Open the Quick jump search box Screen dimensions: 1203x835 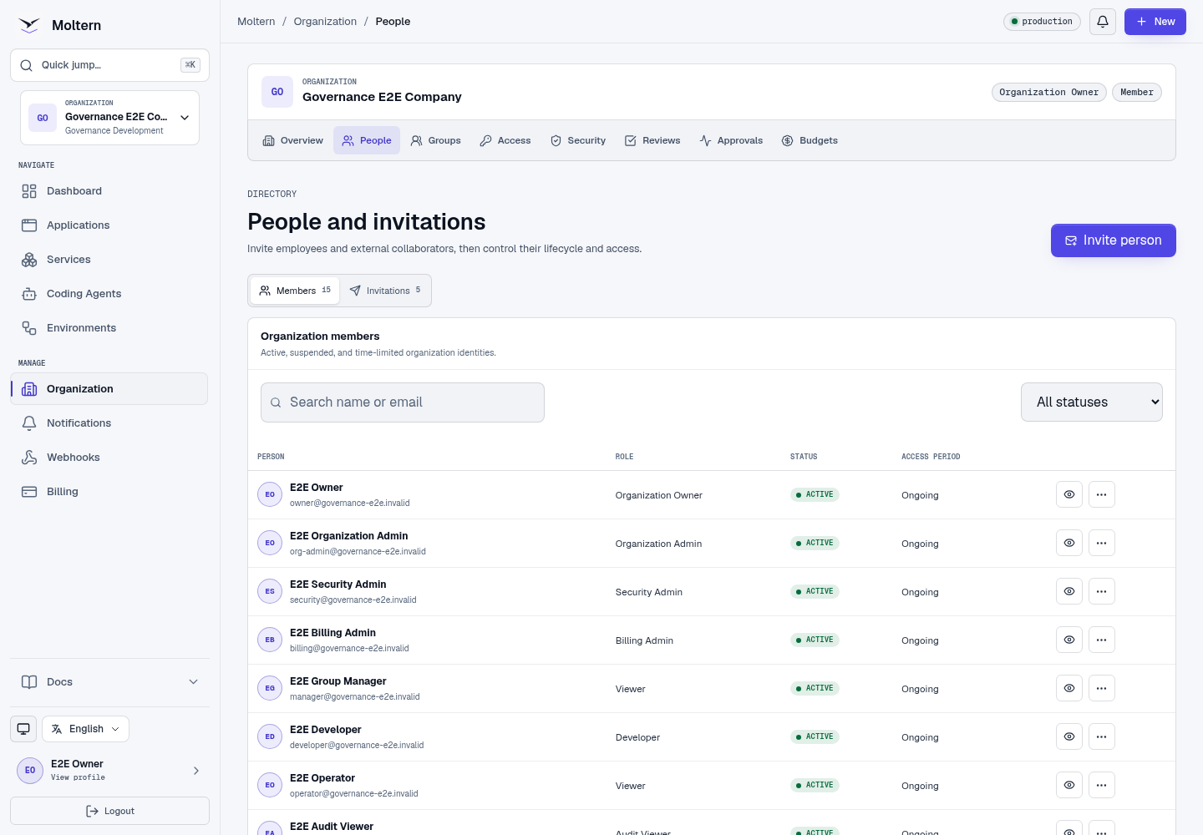point(109,65)
